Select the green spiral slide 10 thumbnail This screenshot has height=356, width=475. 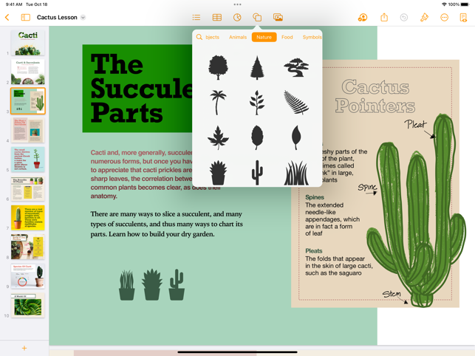point(28,305)
